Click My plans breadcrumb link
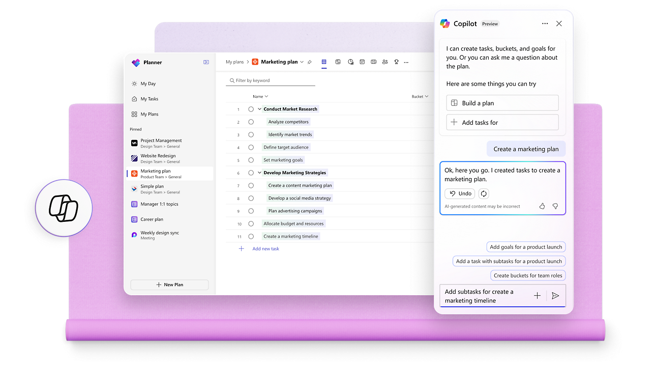This screenshot has width=657, height=370. [x=235, y=62]
